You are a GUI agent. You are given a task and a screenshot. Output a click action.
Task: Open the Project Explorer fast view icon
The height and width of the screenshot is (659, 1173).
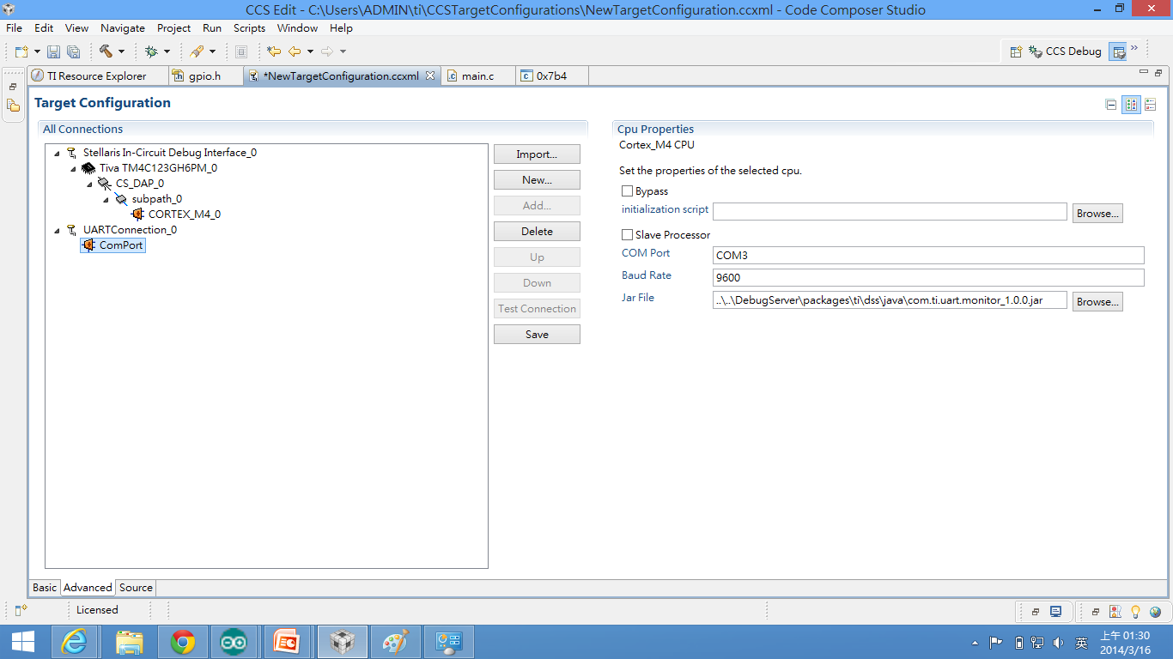tap(13, 106)
